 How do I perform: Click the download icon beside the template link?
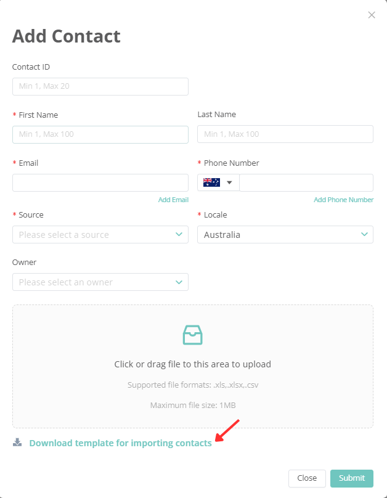(15, 442)
